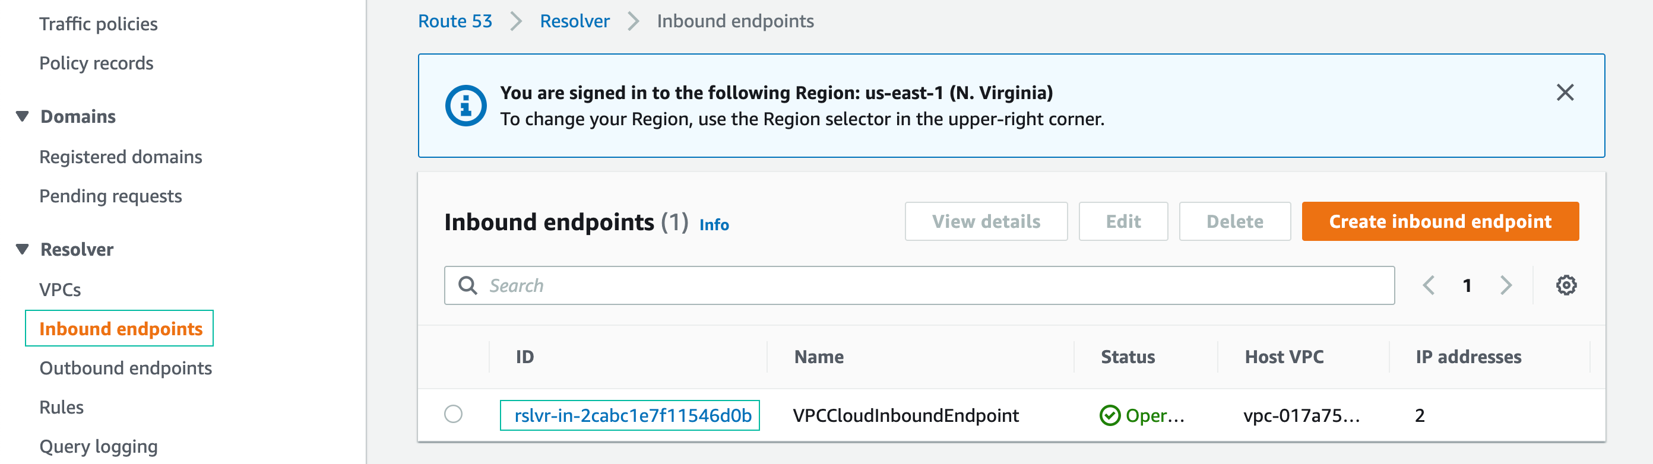Click the Info link beside Inbound endpoints heading
Image resolution: width=1653 pixels, height=464 pixels.
[714, 225]
